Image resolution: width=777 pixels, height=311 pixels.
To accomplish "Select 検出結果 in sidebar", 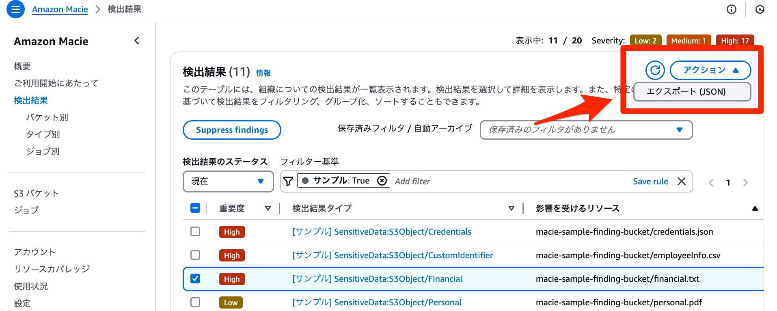I will [31, 100].
